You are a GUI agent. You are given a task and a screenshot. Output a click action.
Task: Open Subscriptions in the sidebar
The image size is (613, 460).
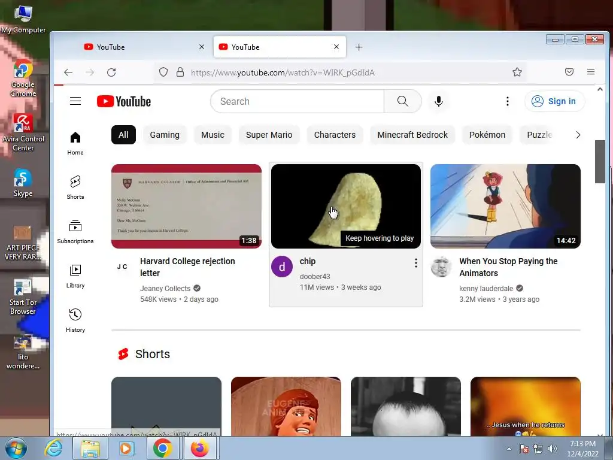[75, 232]
